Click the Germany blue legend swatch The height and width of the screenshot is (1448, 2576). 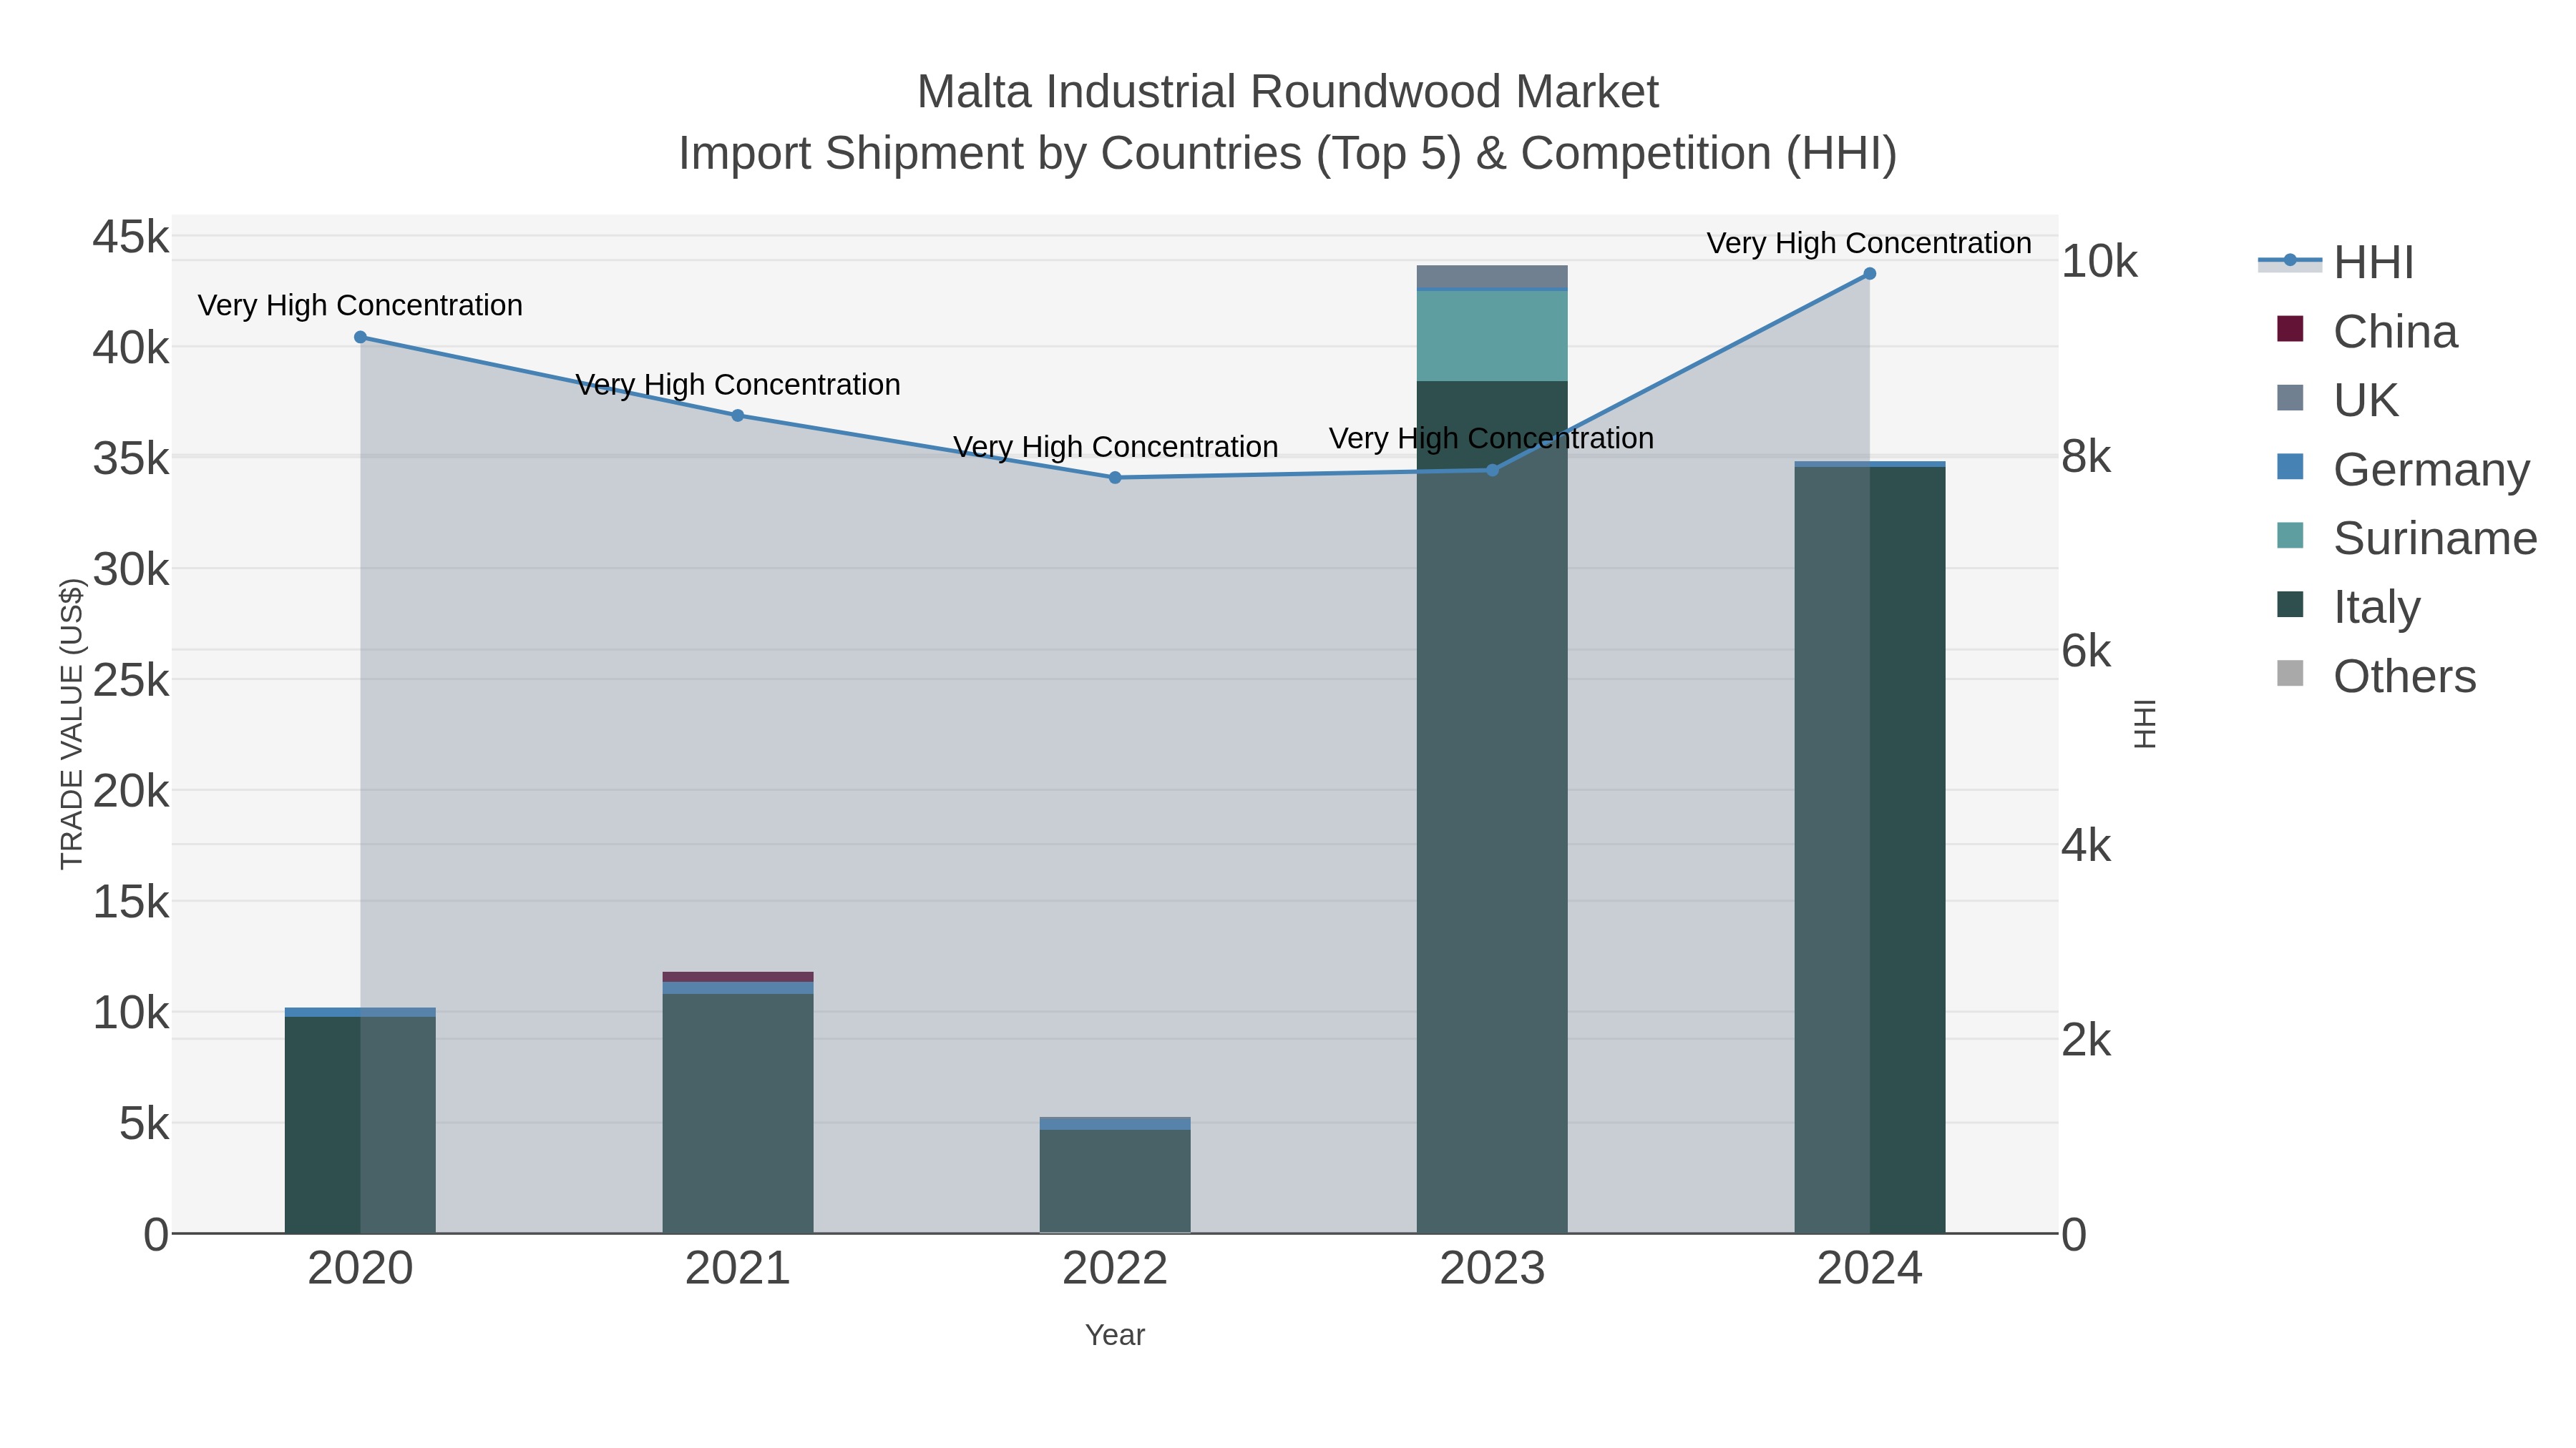2290,467
